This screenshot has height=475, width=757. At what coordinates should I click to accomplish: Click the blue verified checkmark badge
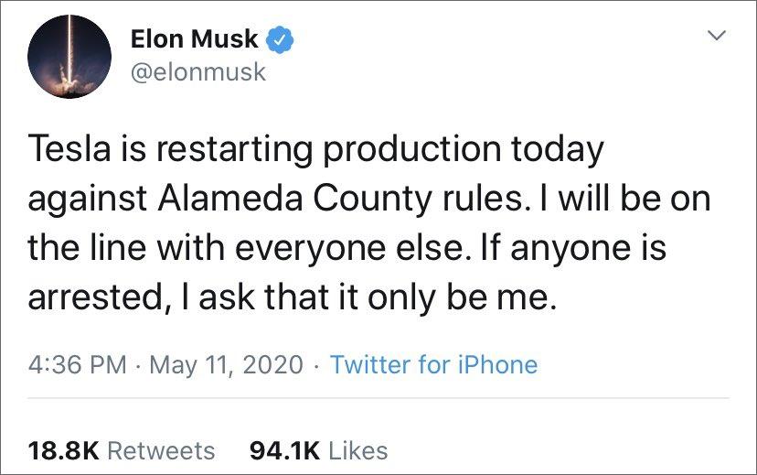tap(278, 39)
